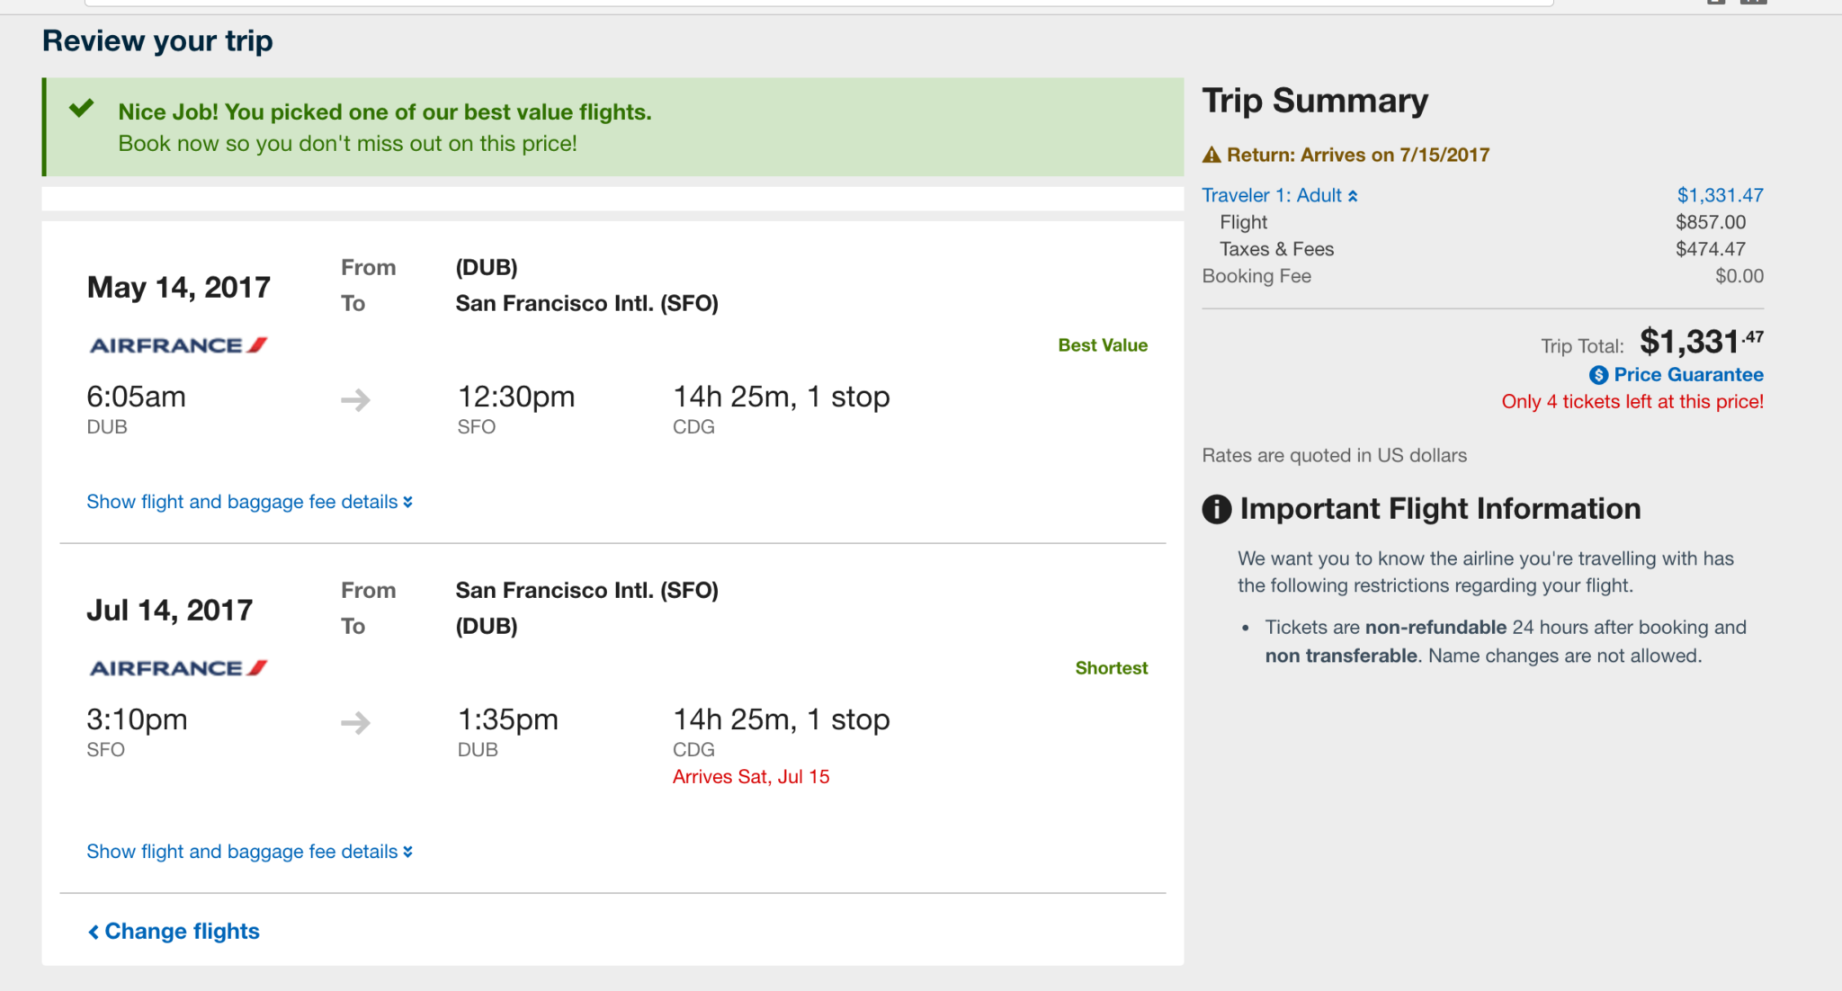The image size is (1842, 991).
Task: Open the Price Guarantee link
Action: (x=1687, y=375)
